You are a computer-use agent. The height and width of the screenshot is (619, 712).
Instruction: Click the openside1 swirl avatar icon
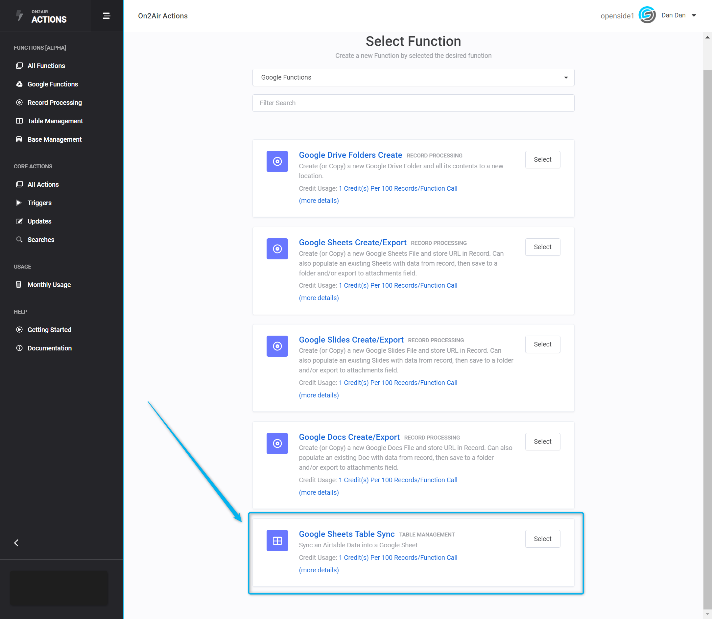click(647, 15)
